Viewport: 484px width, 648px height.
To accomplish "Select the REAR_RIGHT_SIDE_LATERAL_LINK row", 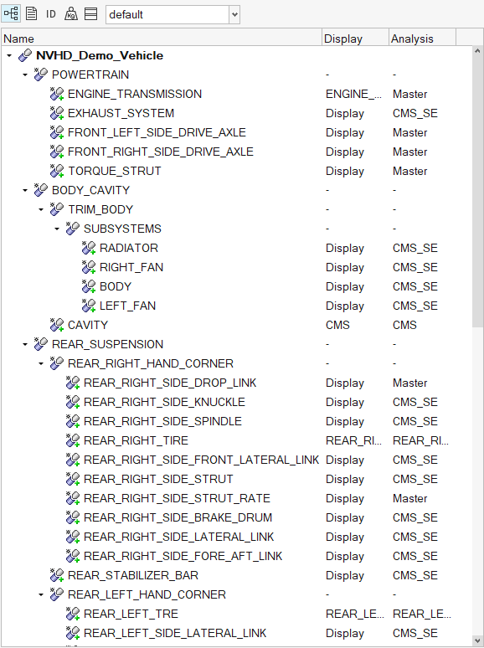I will click(x=236, y=537).
